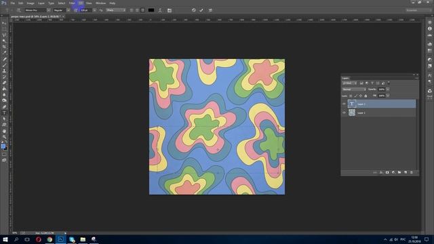Image resolution: width=434 pixels, height=244 pixels.
Task: Open the layer filter Kind dropdown
Action: (x=350, y=83)
